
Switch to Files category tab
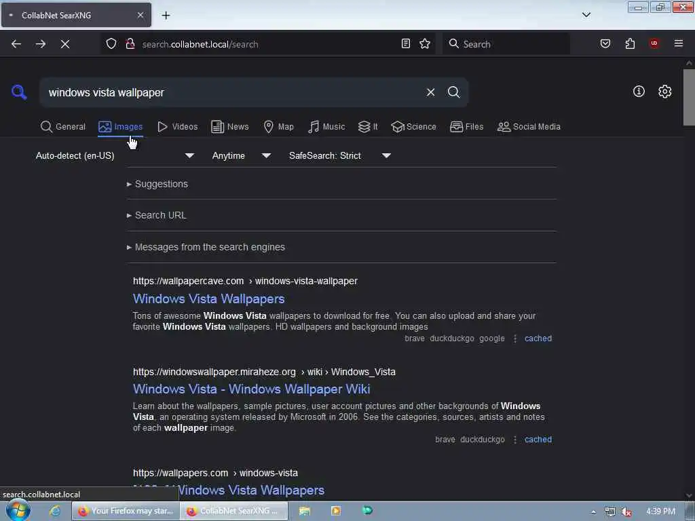coord(467,127)
